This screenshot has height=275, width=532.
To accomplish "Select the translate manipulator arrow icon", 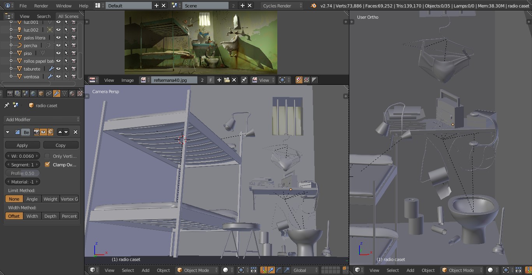I will 271,270.
